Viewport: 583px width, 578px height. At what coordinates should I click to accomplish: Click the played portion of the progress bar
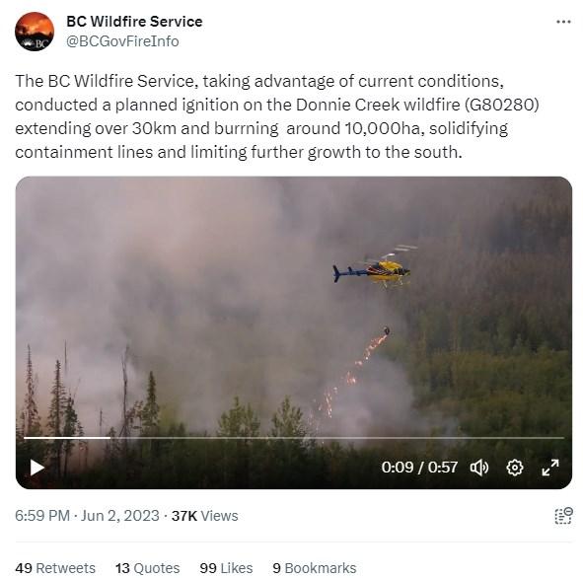(67, 438)
